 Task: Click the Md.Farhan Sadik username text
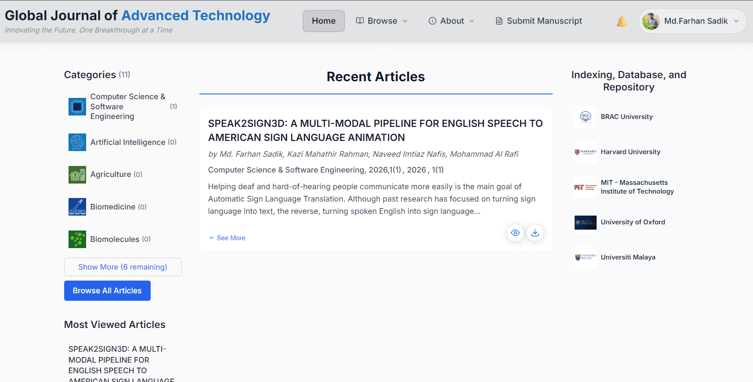point(696,21)
